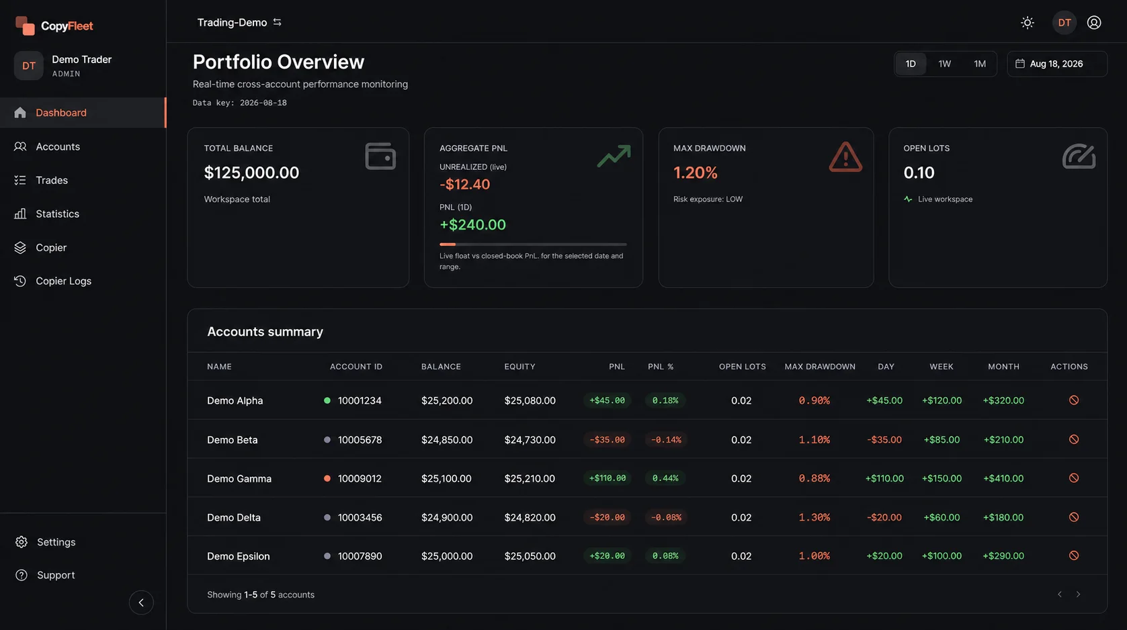
Task: Collapse the sidebar with chevron button
Action: pos(141,602)
